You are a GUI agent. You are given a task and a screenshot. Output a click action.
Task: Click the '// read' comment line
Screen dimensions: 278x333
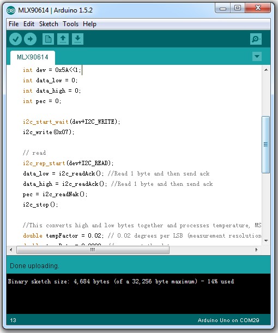pos(34,153)
